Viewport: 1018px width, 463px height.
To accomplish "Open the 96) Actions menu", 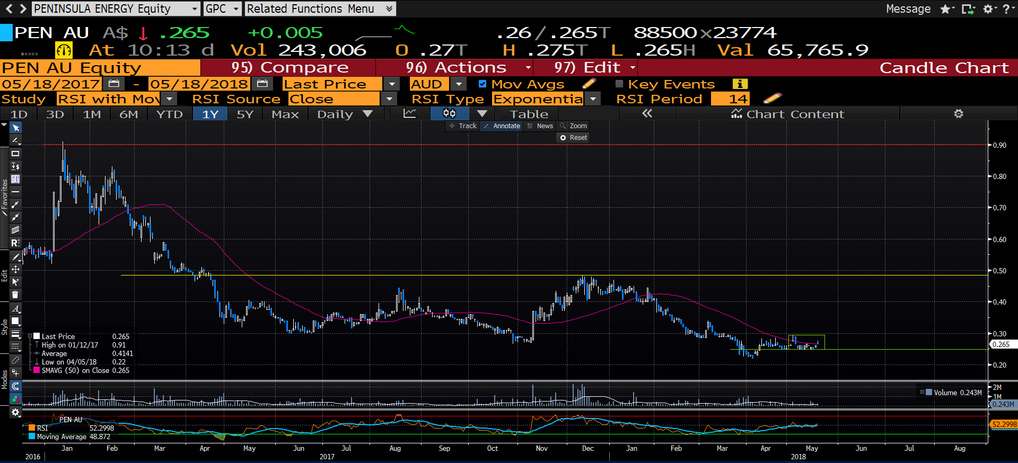I will point(455,67).
